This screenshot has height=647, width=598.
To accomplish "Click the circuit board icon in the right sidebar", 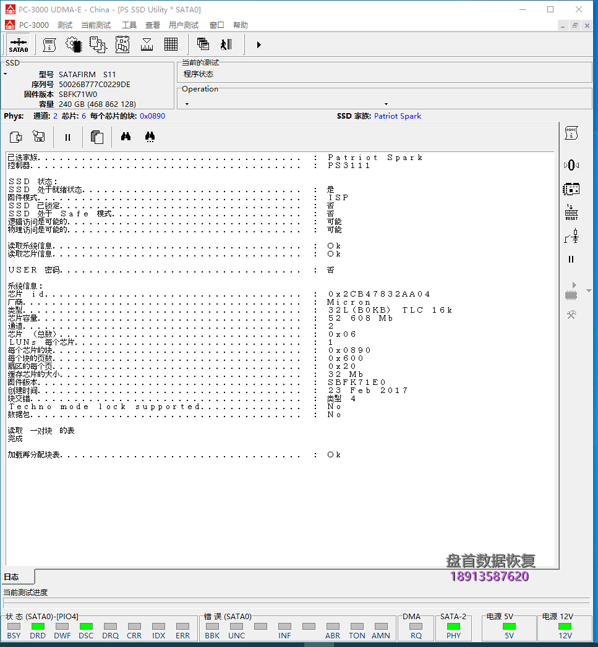I will point(571,189).
